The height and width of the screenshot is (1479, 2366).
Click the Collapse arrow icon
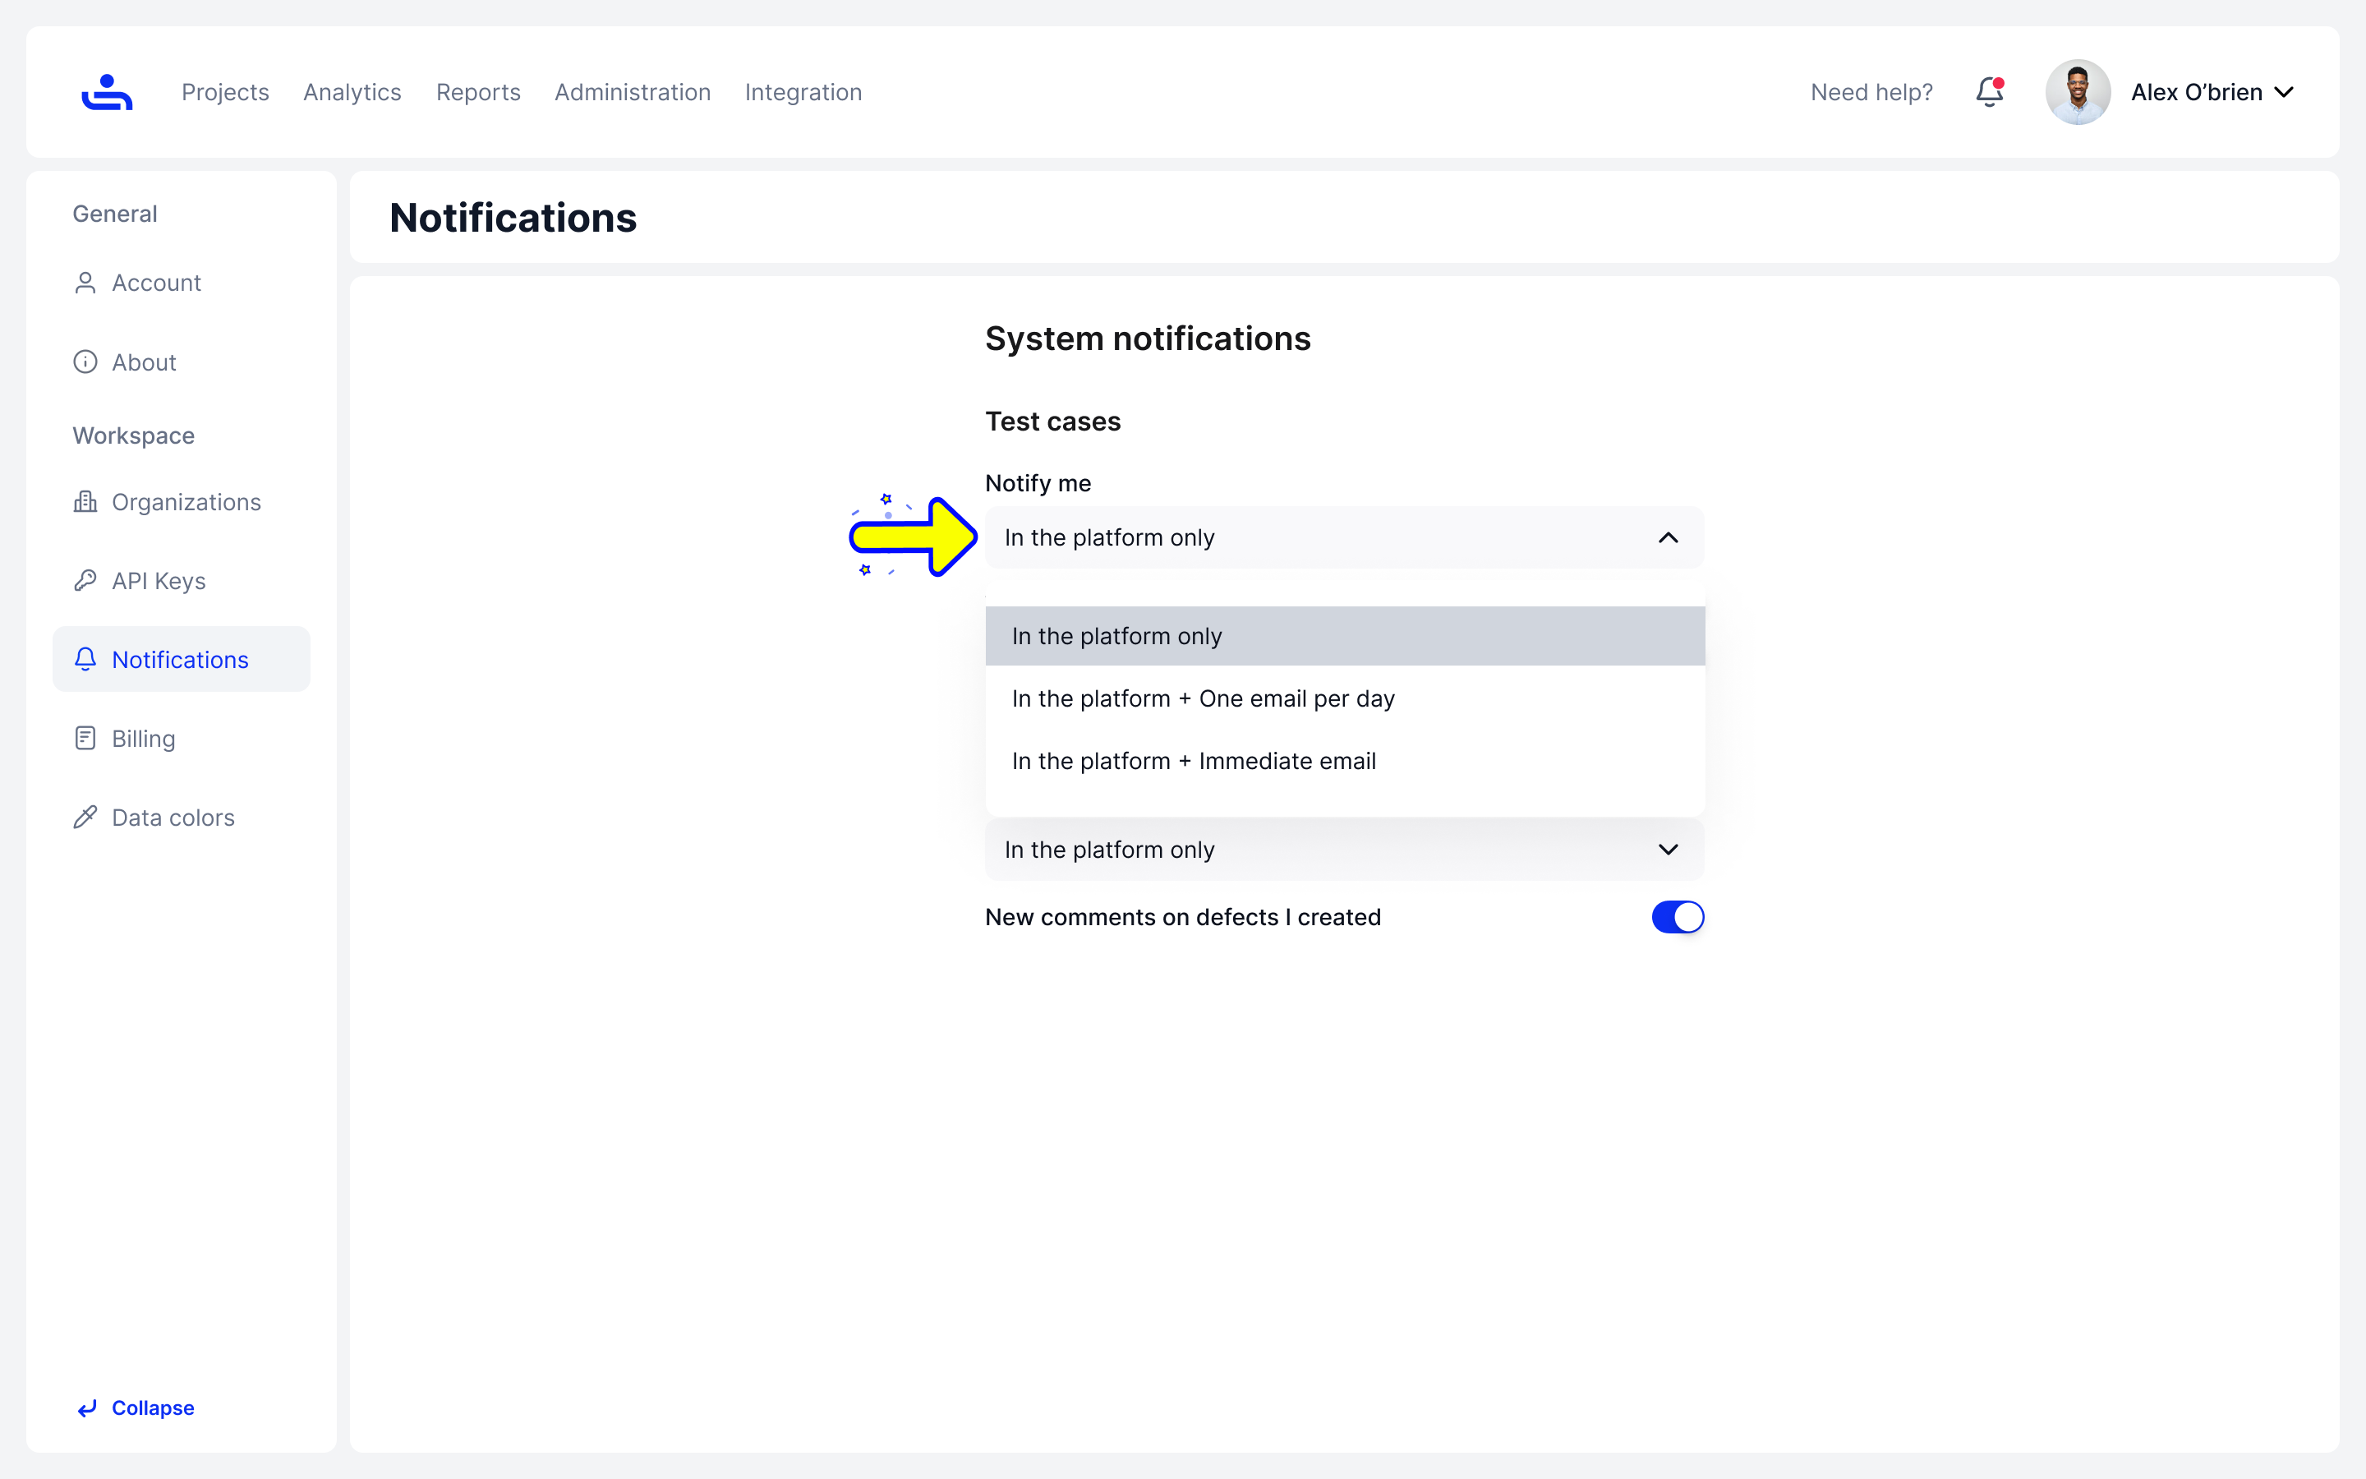[x=87, y=1408]
